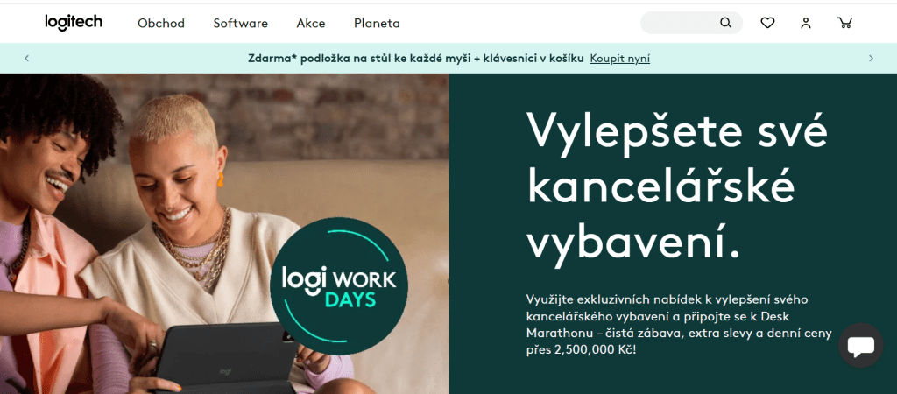The width and height of the screenshot is (897, 394).
Task: Click the magnifier search icon
Action: click(x=725, y=23)
